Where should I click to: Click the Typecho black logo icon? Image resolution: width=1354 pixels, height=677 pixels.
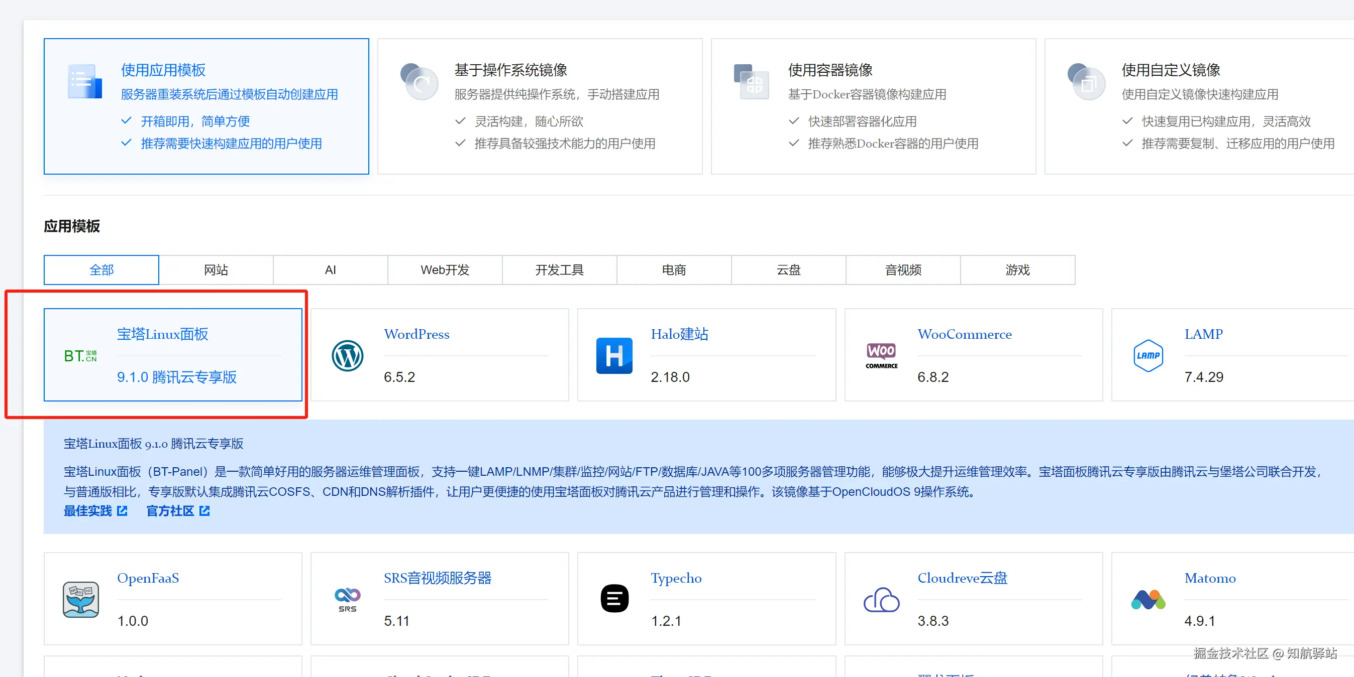coord(614,598)
